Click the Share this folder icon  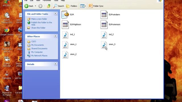pos(29,28)
